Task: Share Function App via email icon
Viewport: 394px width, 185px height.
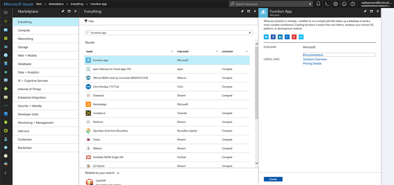Action: point(301,37)
